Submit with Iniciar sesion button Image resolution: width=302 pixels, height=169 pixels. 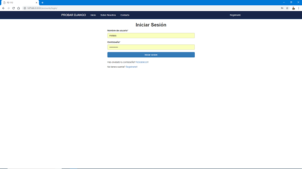point(151,55)
